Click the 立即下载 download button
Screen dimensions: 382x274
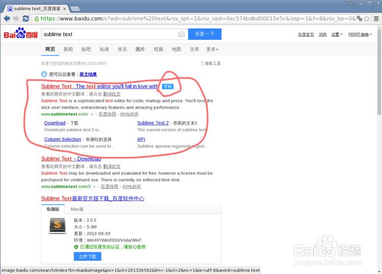[x=87, y=257]
